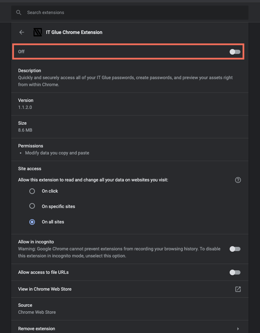Expand the Remove extension arrow
This screenshot has width=260, height=333.
click(x=238, y=329)
